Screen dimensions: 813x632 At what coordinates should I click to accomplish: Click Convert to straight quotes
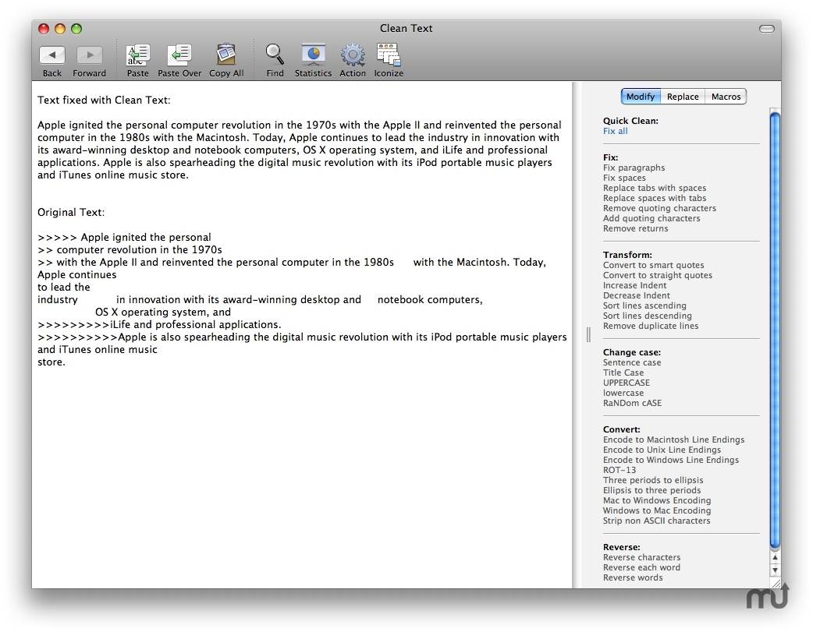[658, 275]
